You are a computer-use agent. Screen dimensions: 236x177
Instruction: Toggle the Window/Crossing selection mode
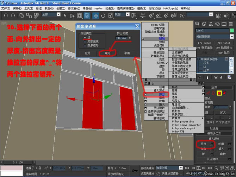tap(87, 15)
